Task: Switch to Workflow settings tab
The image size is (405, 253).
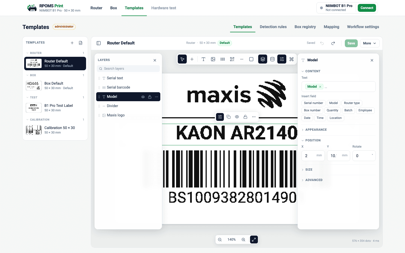Action: click(363, 27)
